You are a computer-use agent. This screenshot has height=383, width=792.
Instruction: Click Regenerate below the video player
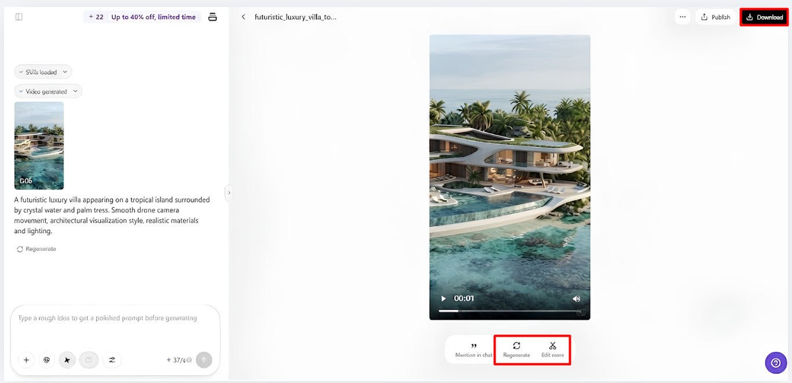coord(516,349)
